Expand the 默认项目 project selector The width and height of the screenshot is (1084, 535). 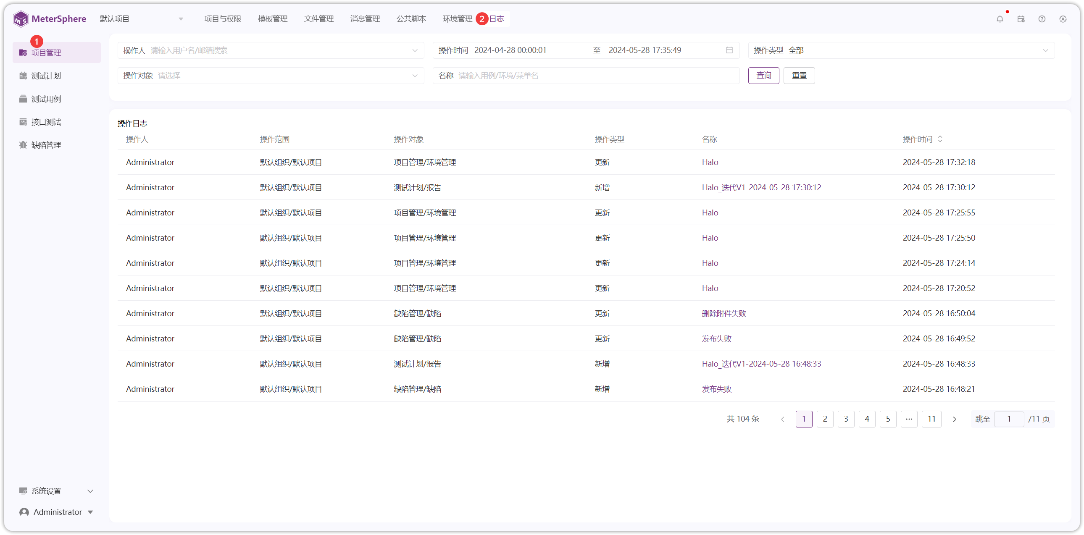(x=142, y=19)
